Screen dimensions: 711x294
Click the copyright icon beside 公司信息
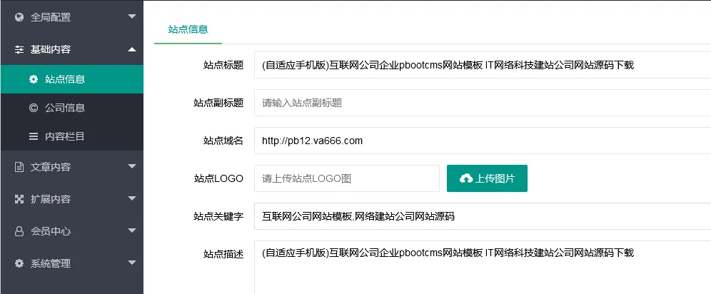click(x=33, y=108)
